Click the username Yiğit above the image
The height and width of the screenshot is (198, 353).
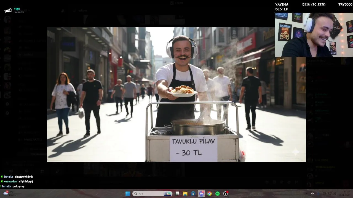(x=17, y=9)
